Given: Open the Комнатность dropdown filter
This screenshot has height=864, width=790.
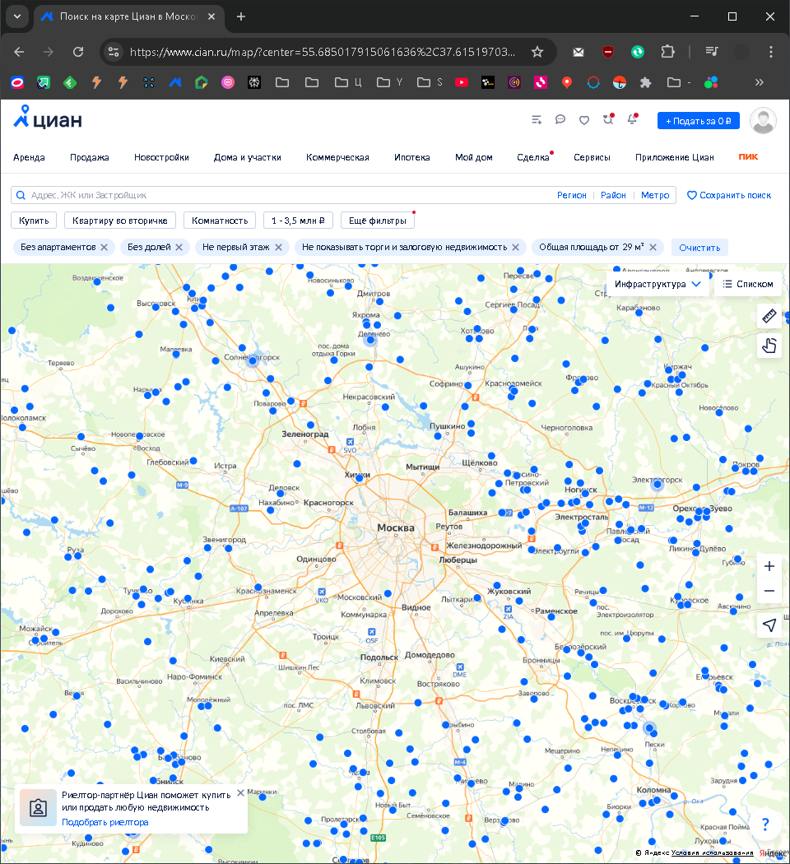Looking at the screenshot, I should (220, 221).
